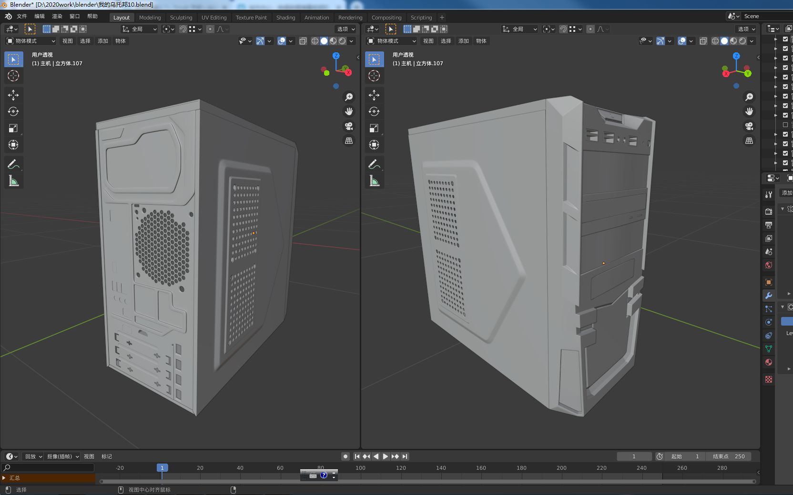
Task: Select the Measure tool in right viewport
Action: (x=374, y=181)
